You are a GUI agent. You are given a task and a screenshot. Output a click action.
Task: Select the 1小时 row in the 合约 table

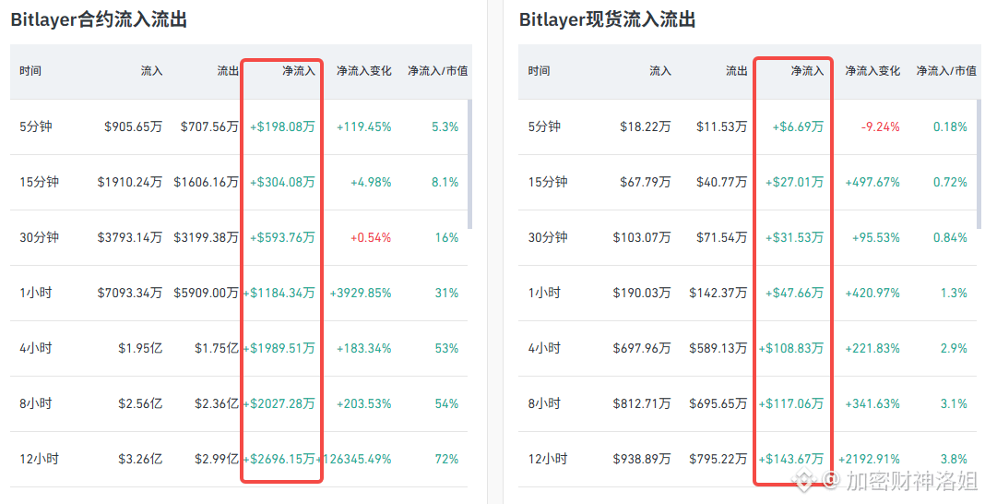pos(239,293)
